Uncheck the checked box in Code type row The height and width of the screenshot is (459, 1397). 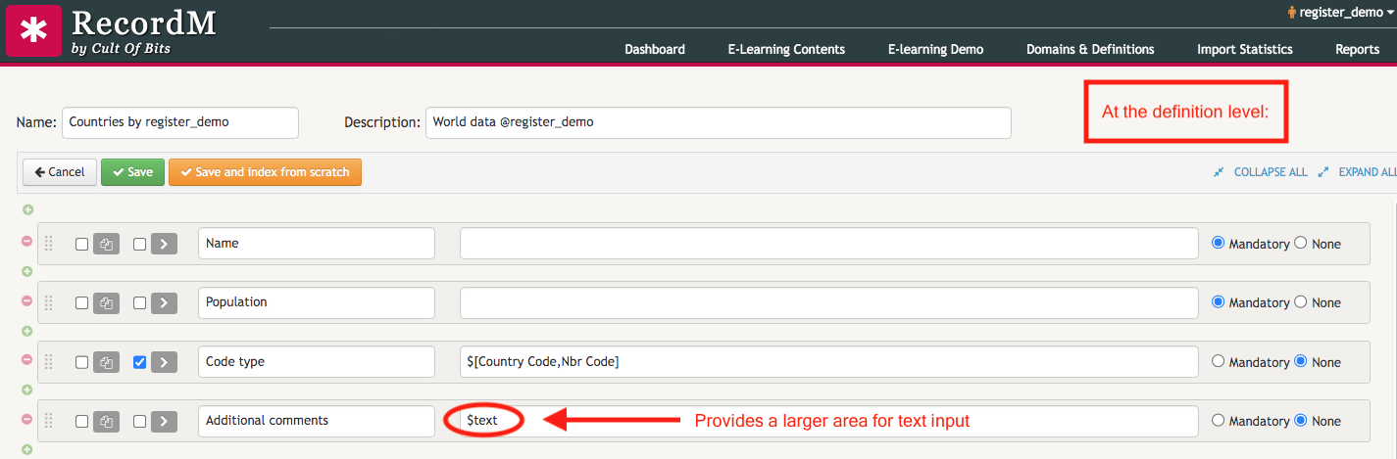[139, 363]
